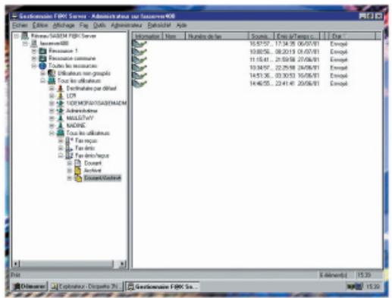The height and width of the screenshot is (298, 392).
Task: Click the tree pane scrollbar right arrow
Action: (x=123, y=264)
